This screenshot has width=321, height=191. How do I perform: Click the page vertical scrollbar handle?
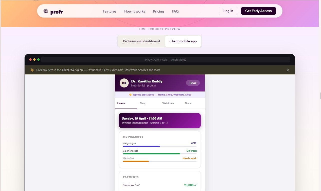pos(320,95)
